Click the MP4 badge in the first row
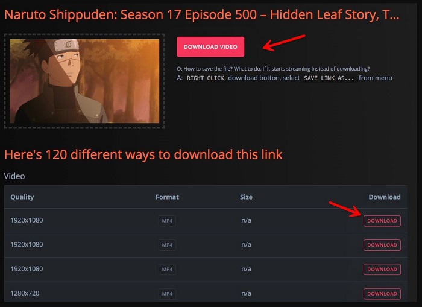422x307 pixels. click(167, 221)
